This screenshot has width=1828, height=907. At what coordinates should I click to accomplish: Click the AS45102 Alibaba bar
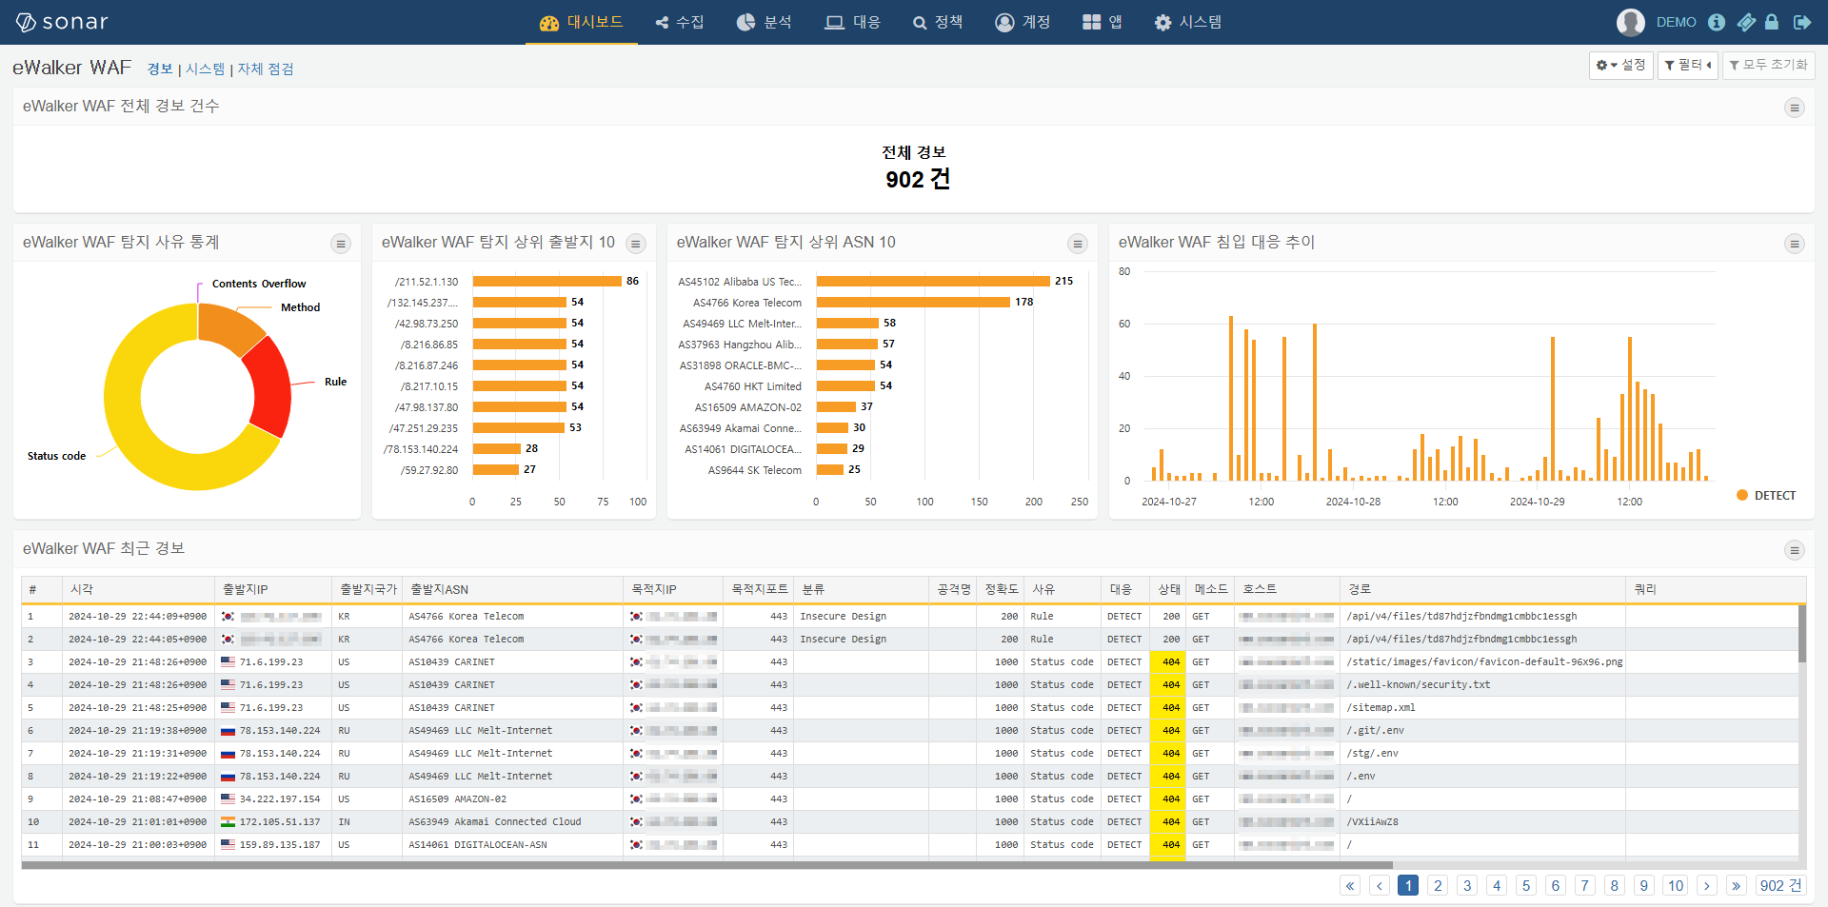point(933,281)
